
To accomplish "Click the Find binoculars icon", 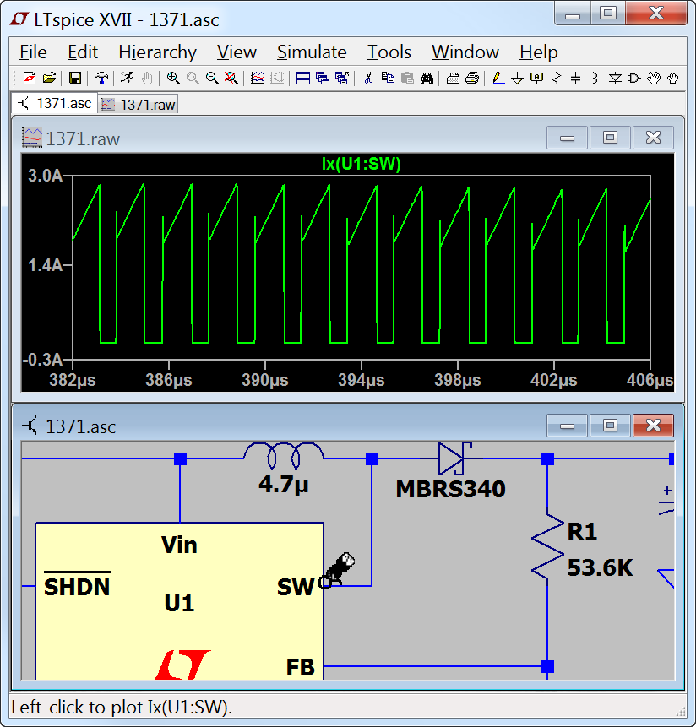I will (x=427, y=79).
